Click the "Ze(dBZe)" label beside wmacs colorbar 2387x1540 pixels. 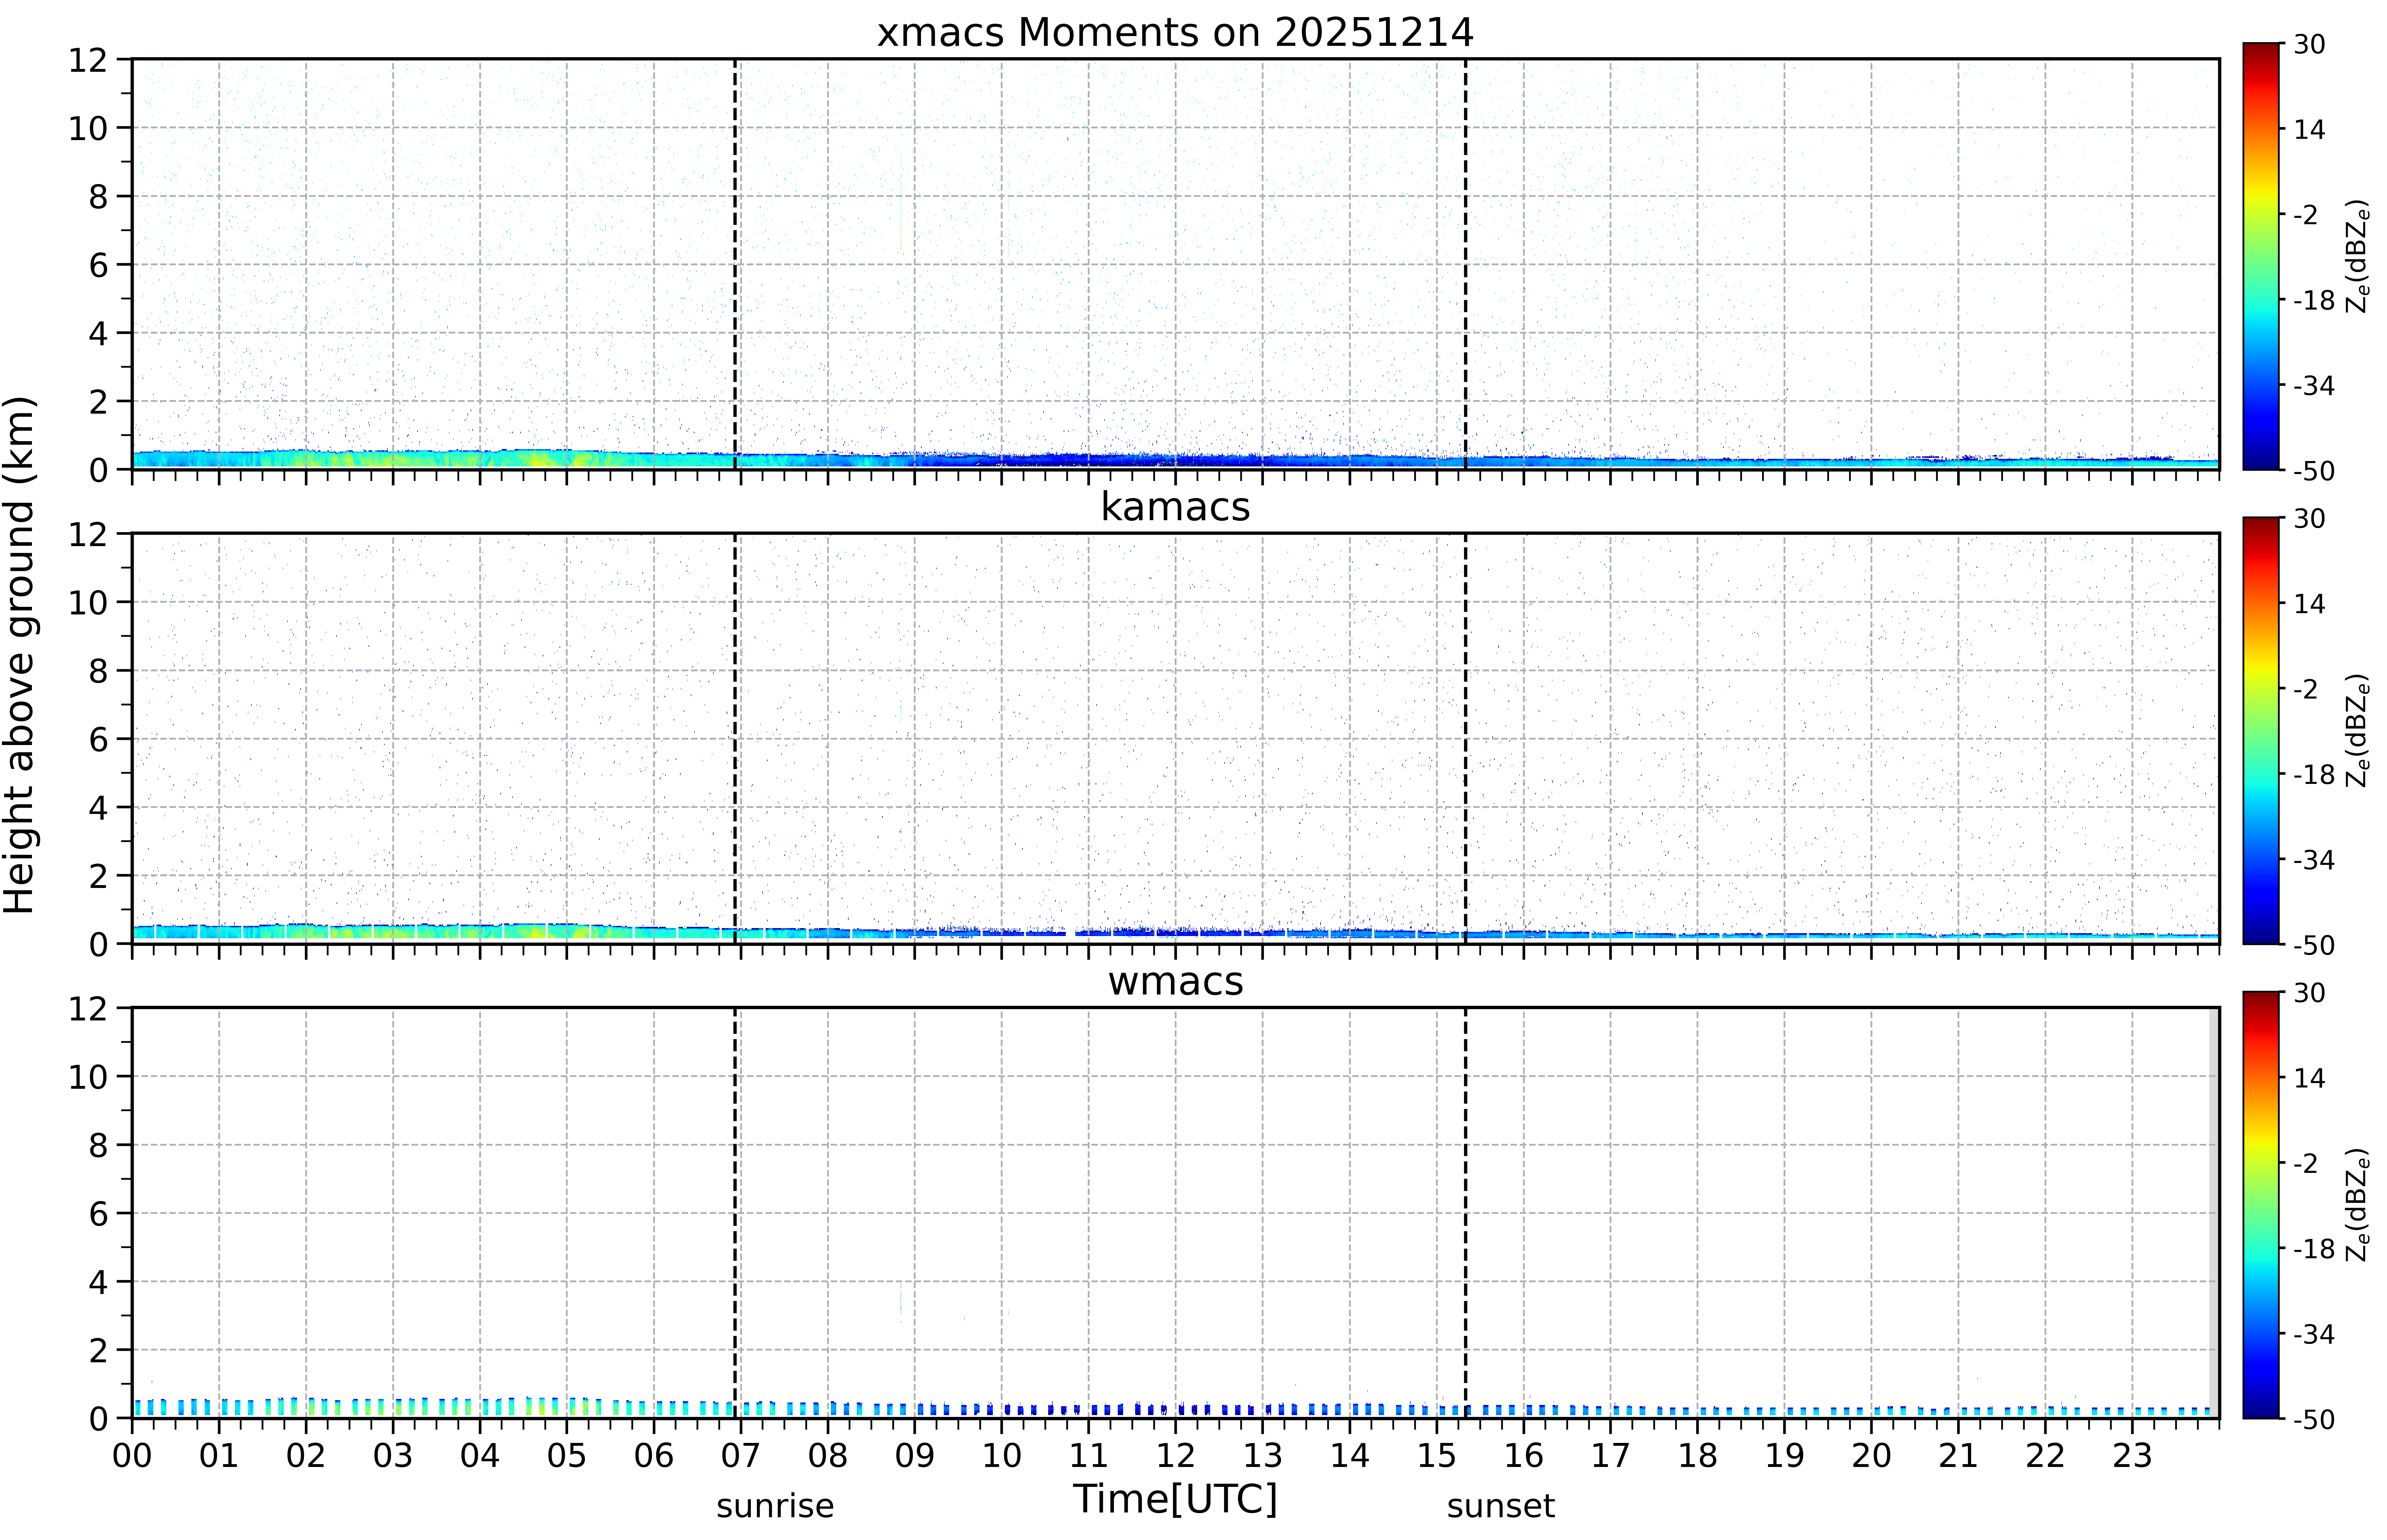coord(2358,1205)
